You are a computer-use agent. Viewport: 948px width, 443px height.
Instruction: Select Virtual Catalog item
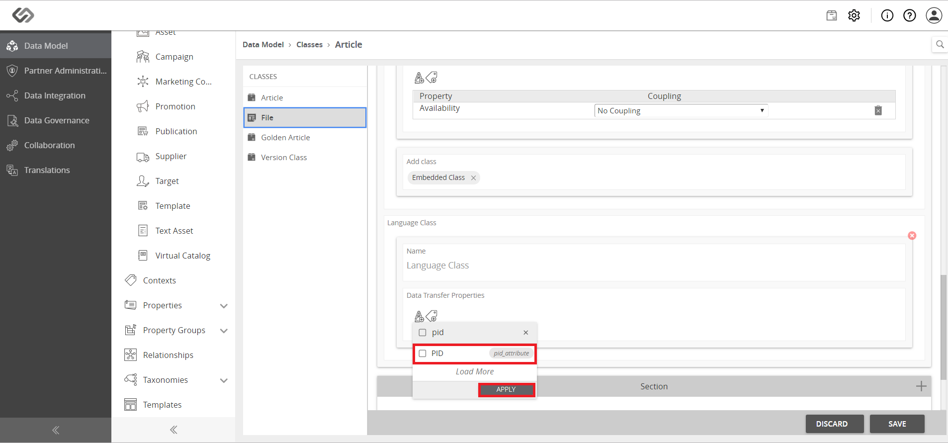[173, 256]
